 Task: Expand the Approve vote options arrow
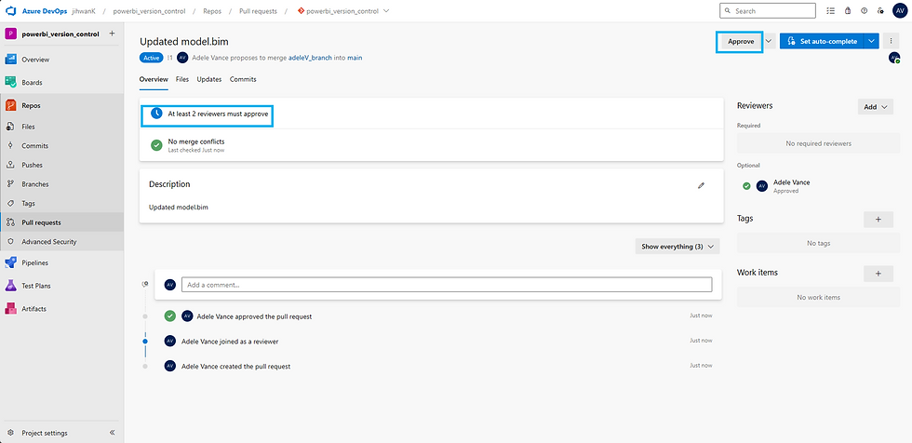(769, 41)
